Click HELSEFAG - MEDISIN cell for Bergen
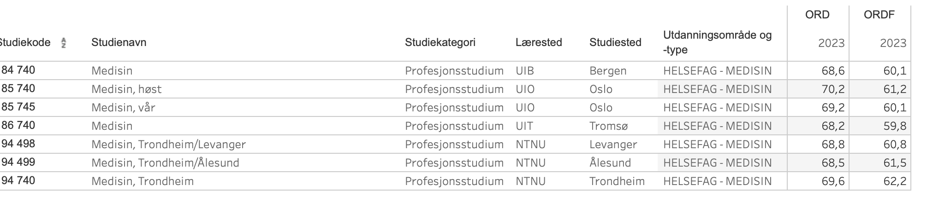 point(717,70)
